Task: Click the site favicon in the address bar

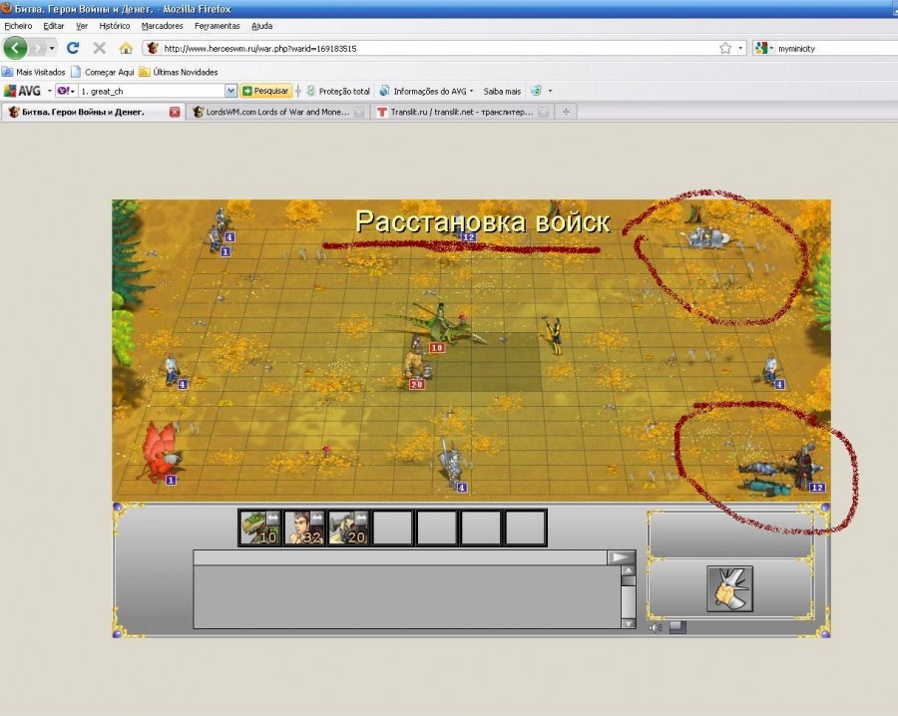Action: [152, 48]
